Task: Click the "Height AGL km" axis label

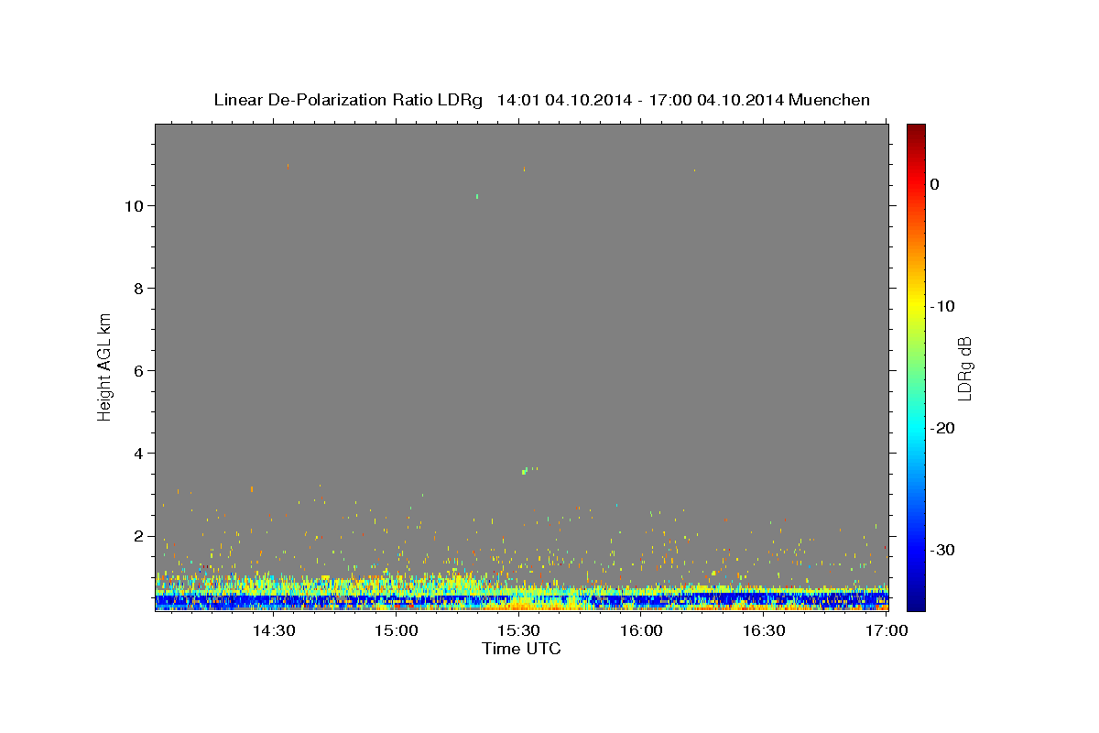Action: [104, 366]
